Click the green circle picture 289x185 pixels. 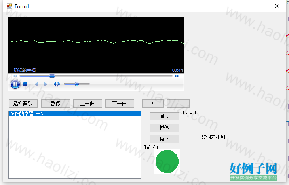click(x=167, y=161)
